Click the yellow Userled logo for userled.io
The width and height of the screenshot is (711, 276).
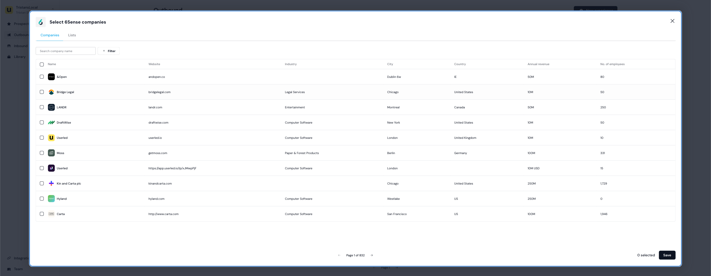(x=51, y=138)
